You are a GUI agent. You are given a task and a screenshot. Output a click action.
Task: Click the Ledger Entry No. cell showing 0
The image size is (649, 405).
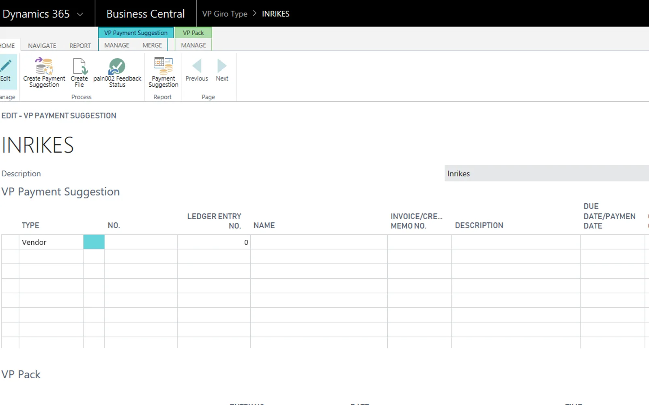pos(214,242)
